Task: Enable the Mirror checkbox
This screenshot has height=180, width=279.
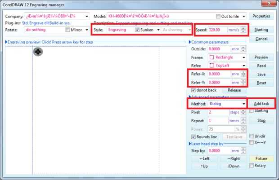Action: click(x=67, y=30)
